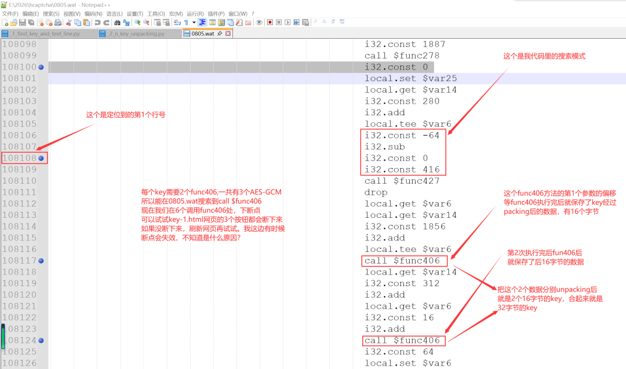The width and height of the screenshot is (626, 369).
Task: Toggle synchronized vertical scrolling
Action: [157, 23]
